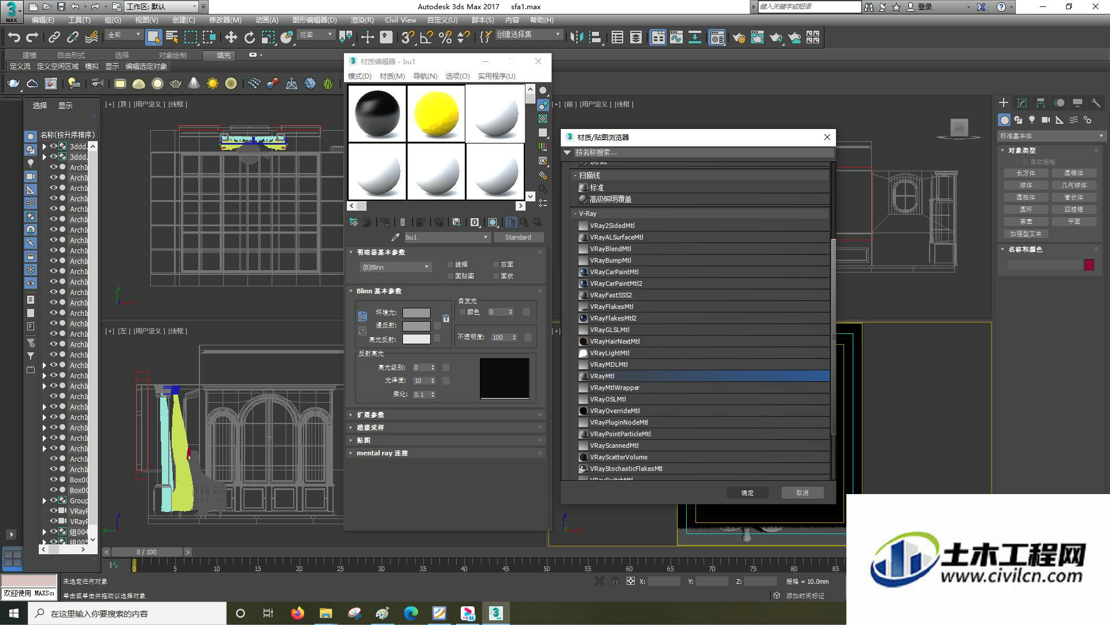Screen dimensions: 1110x626
Task: Select Lights category in Create panel
Action: point(1032,120)
